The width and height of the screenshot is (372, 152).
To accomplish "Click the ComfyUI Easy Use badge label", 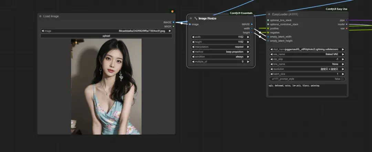I will pos(337,9).
